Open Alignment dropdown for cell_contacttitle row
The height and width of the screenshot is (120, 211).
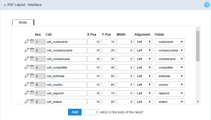(x=144, y=67)
